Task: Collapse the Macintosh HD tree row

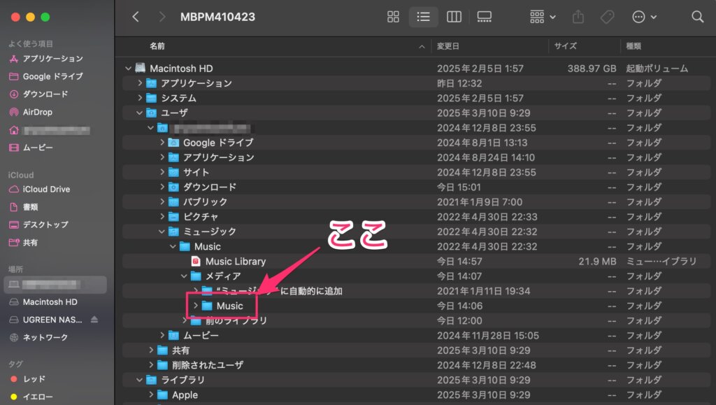Action: point(128,69)
